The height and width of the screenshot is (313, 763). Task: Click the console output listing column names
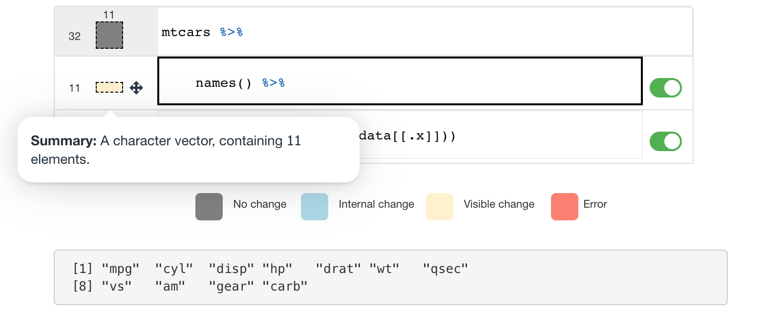click(390, 277)
